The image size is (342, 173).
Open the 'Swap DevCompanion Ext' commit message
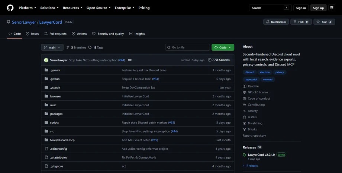(x=138, y=87)
